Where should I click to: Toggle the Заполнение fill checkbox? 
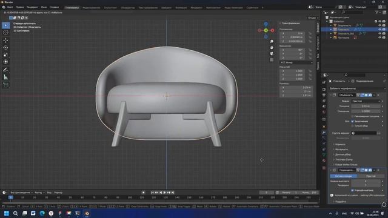pos(352,121)
